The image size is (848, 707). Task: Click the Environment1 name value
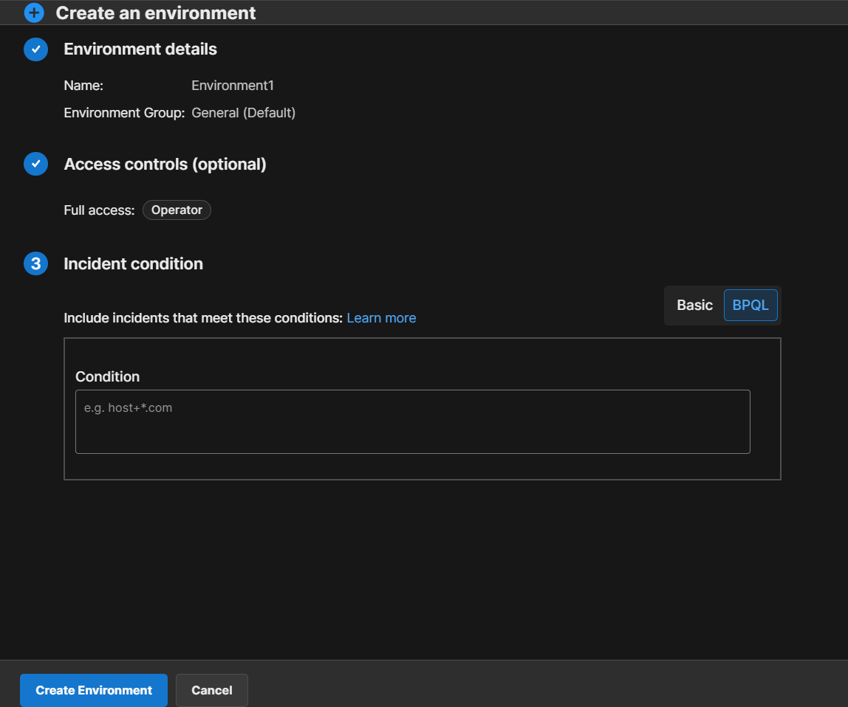click(233, 86)
